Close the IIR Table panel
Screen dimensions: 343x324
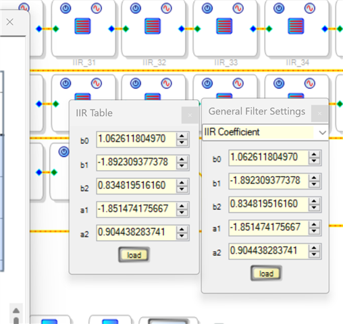tap(190, 115)
